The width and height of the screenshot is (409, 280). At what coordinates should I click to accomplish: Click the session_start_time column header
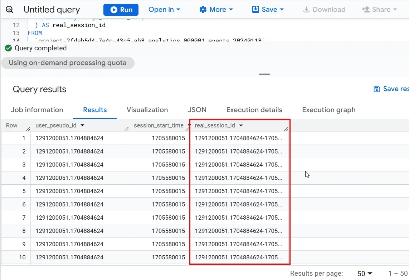pos(159,125)
